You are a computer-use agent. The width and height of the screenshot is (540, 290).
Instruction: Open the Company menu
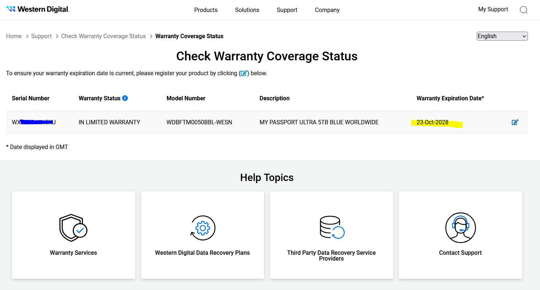pyautogui.click(x=327, y=10)
